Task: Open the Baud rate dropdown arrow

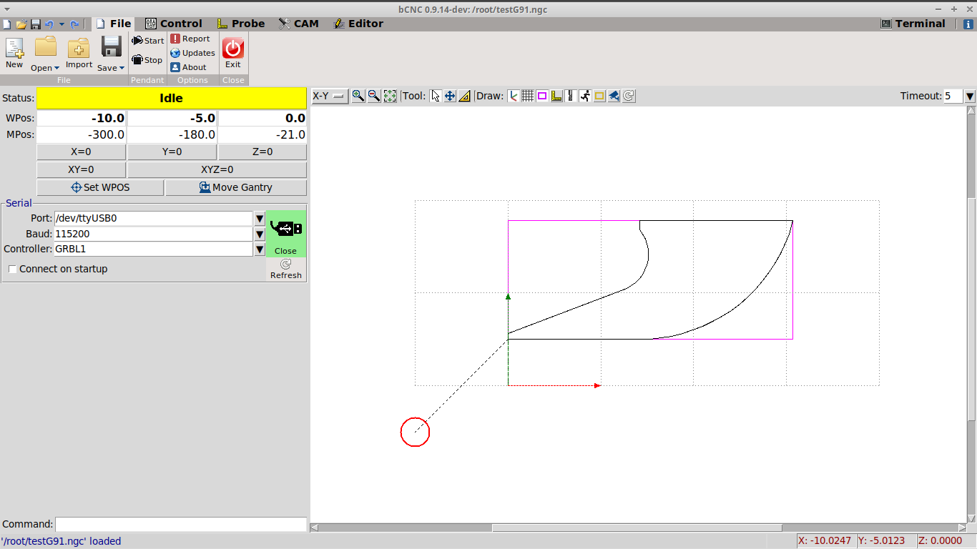Action: point(260,234)
